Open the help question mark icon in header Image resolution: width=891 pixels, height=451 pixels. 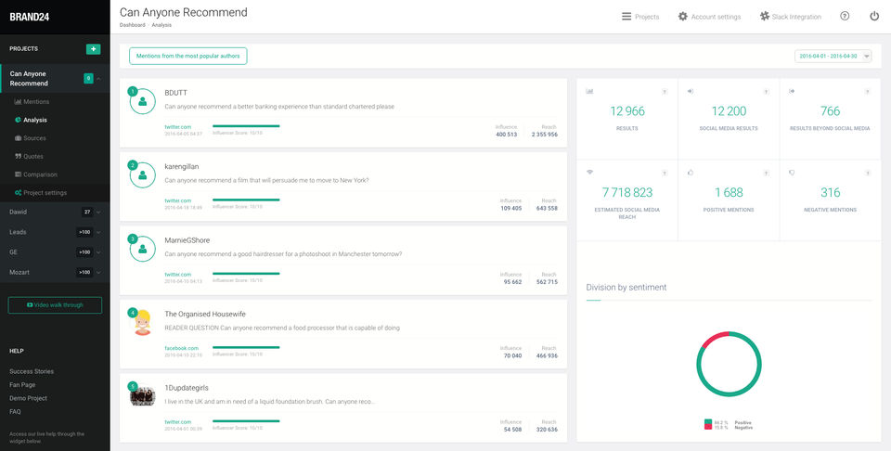845,17
